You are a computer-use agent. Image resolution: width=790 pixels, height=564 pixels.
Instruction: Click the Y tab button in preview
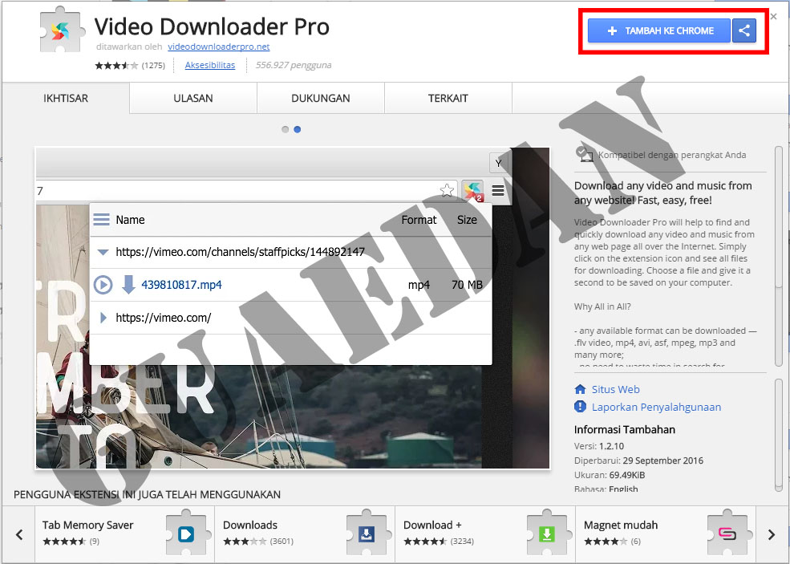click(x=498, y=163)
